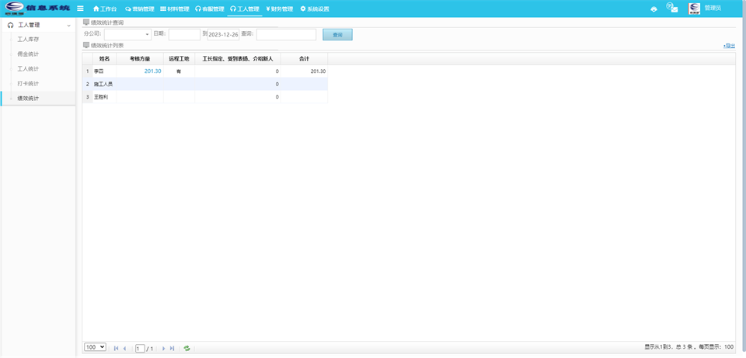This screenshot has width=746, height=358.
Task: Click the admin user avatar
Action: 694,9
